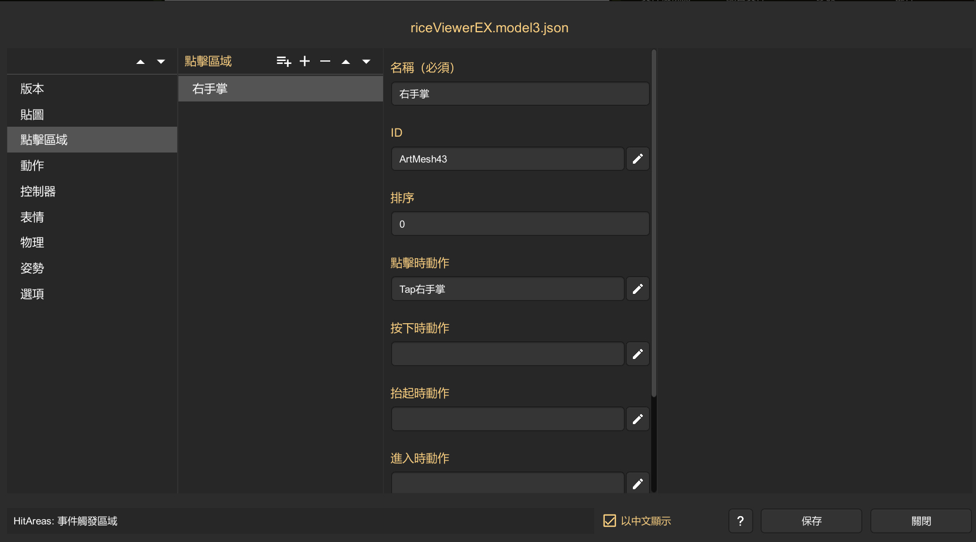Toggle the 以中文顯示 checkbox
The height and width of the screenshot is (542, 976).
point(610,521)
